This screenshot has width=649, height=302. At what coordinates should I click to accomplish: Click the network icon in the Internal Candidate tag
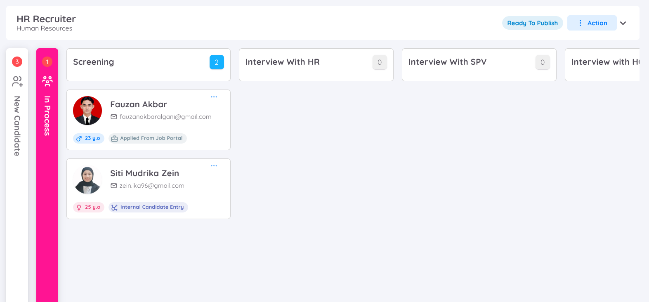tap(115, 208)
